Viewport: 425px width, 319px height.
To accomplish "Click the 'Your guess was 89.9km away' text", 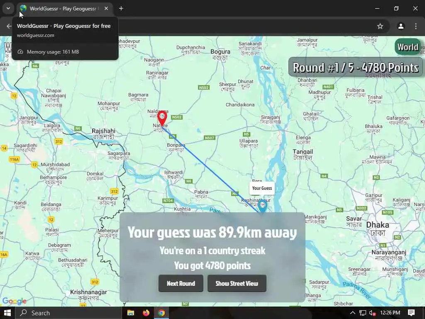I will (212, 233).
